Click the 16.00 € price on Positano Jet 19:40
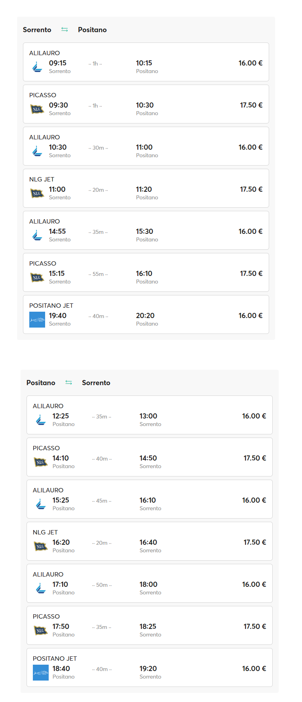This screenshot has width=302, height=702. [x=251, y=316]
